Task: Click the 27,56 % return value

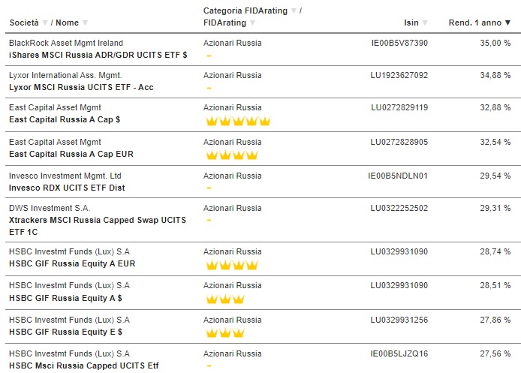Action: [x=495, y=353]
